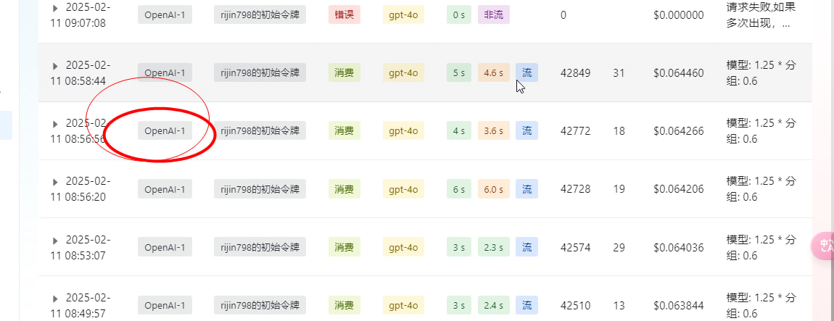Click the $0.064266 cost value

(x=679, y=130)
